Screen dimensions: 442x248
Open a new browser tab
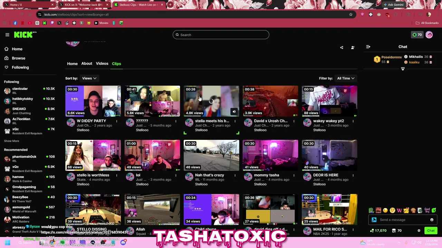pos(170,5)
